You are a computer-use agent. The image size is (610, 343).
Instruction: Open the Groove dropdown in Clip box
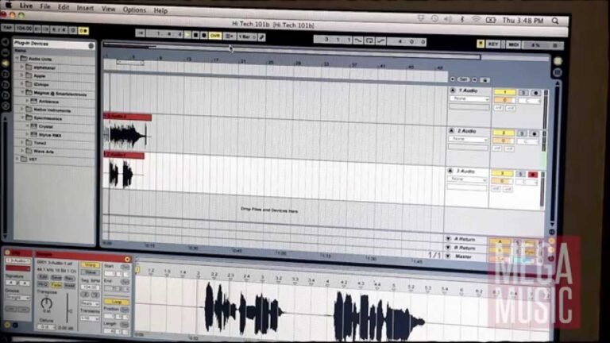(18, 299)
